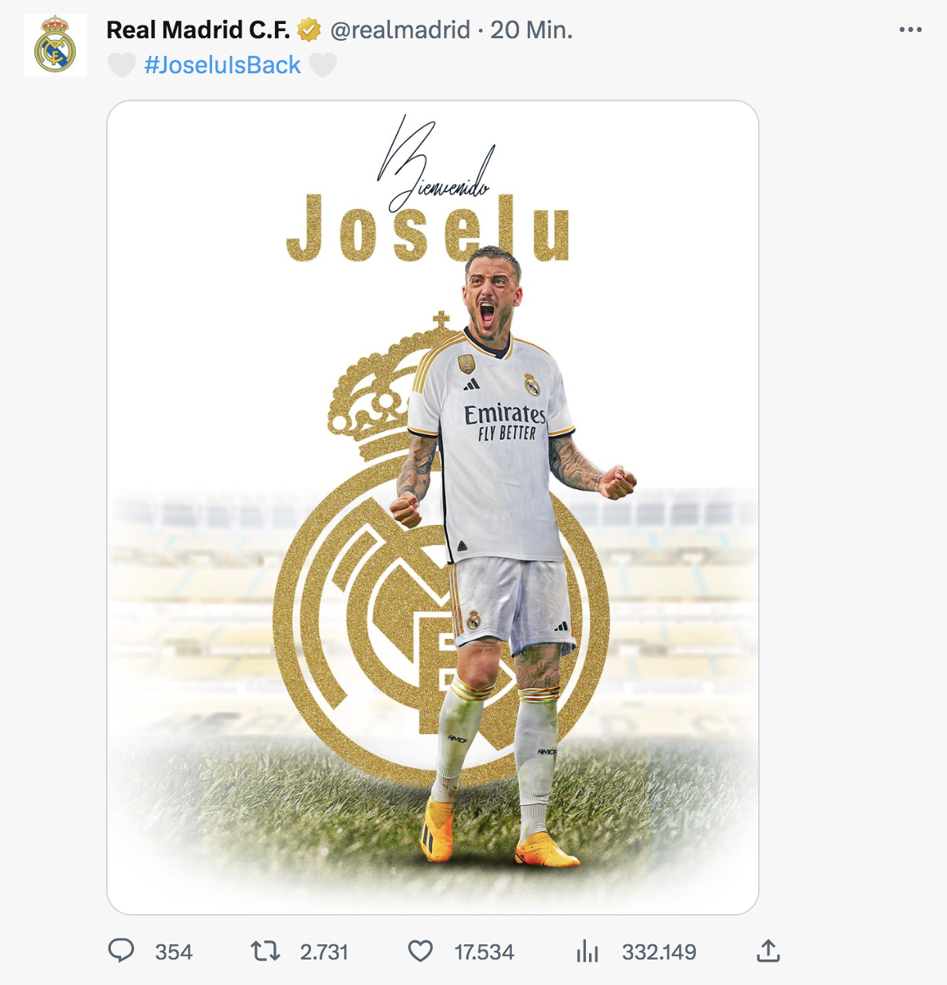Click the 17.534 likes count
The width and height of the screenshot is (947, 985).
(x=485, y=952)
